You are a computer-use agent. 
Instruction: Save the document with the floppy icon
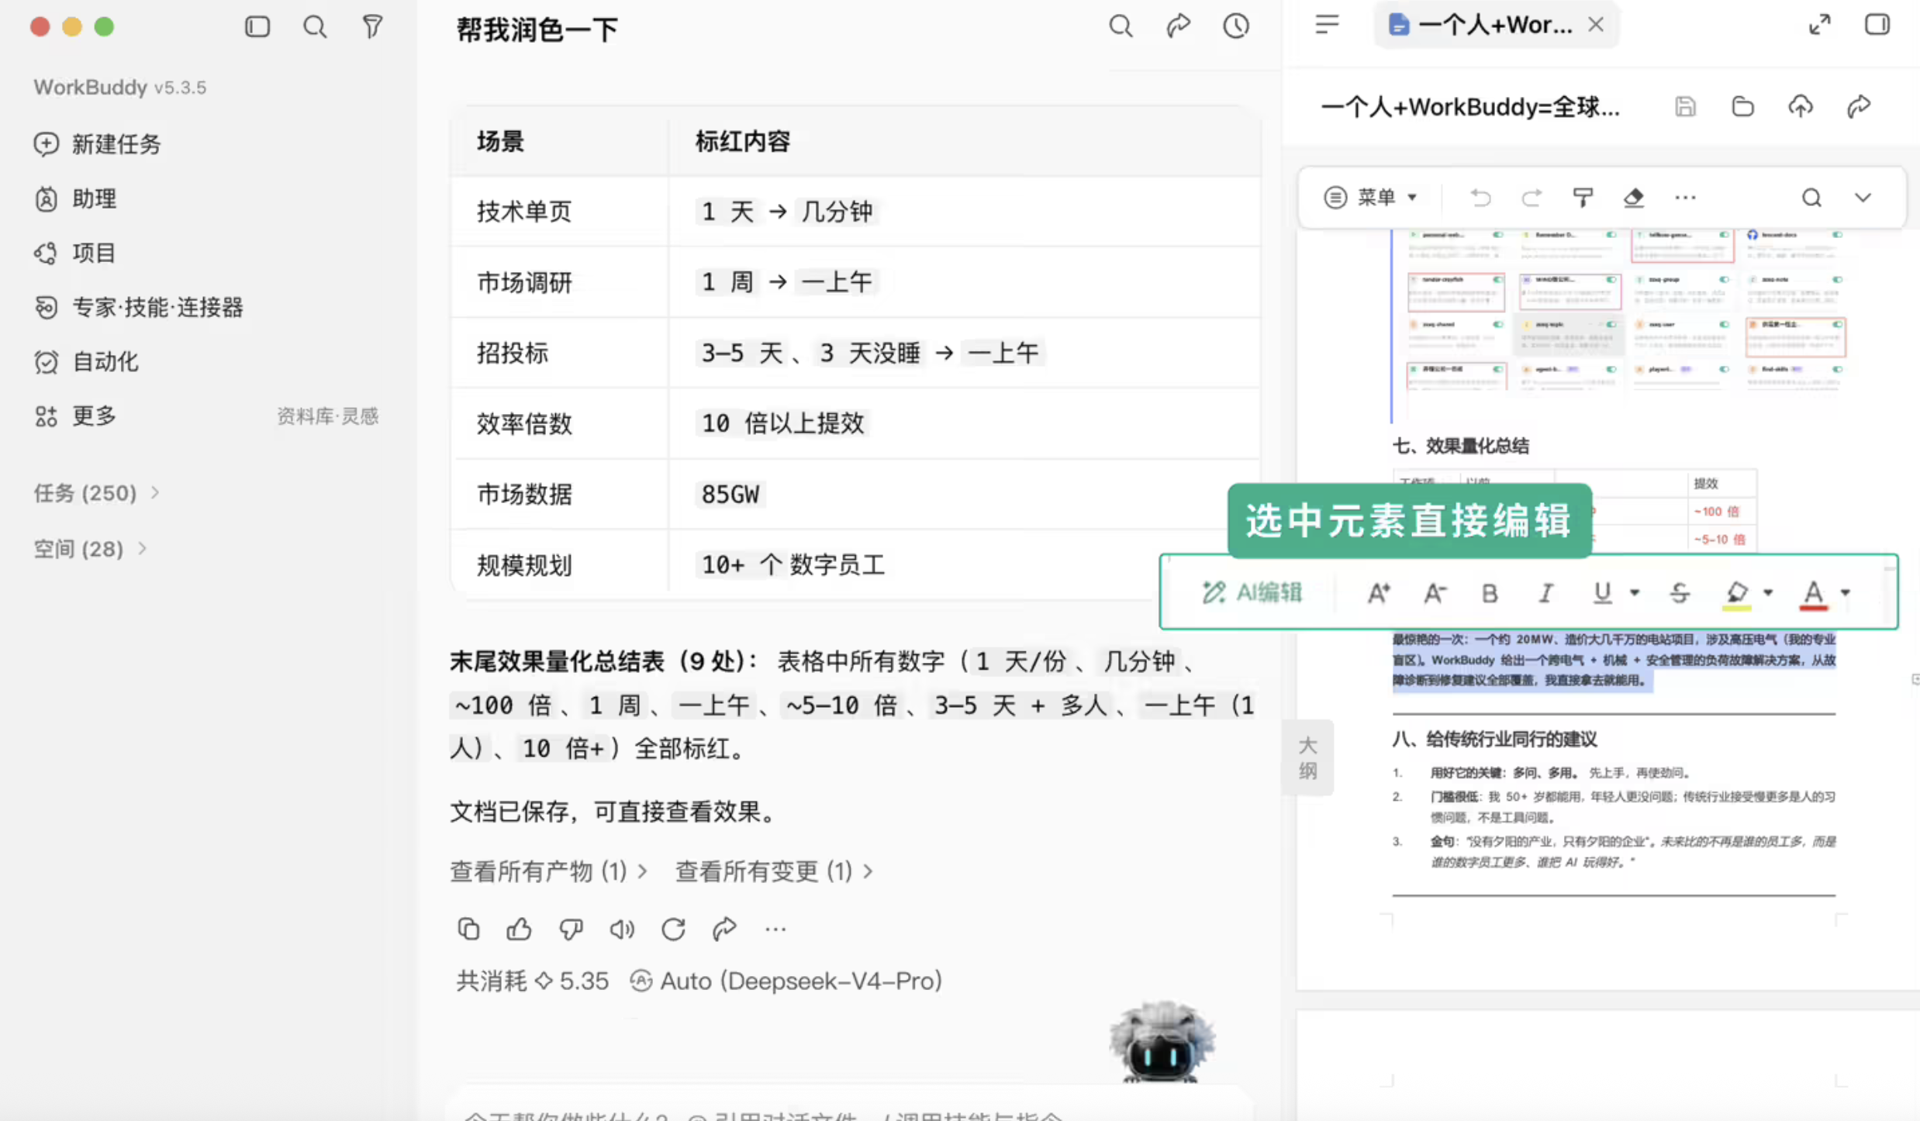click(1685, 107)
